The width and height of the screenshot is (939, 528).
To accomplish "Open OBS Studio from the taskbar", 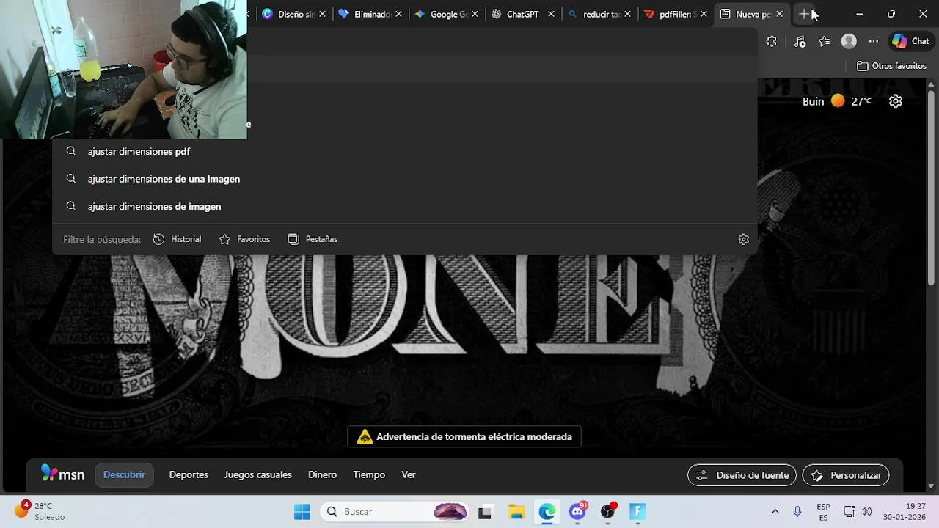I will 608,512.
